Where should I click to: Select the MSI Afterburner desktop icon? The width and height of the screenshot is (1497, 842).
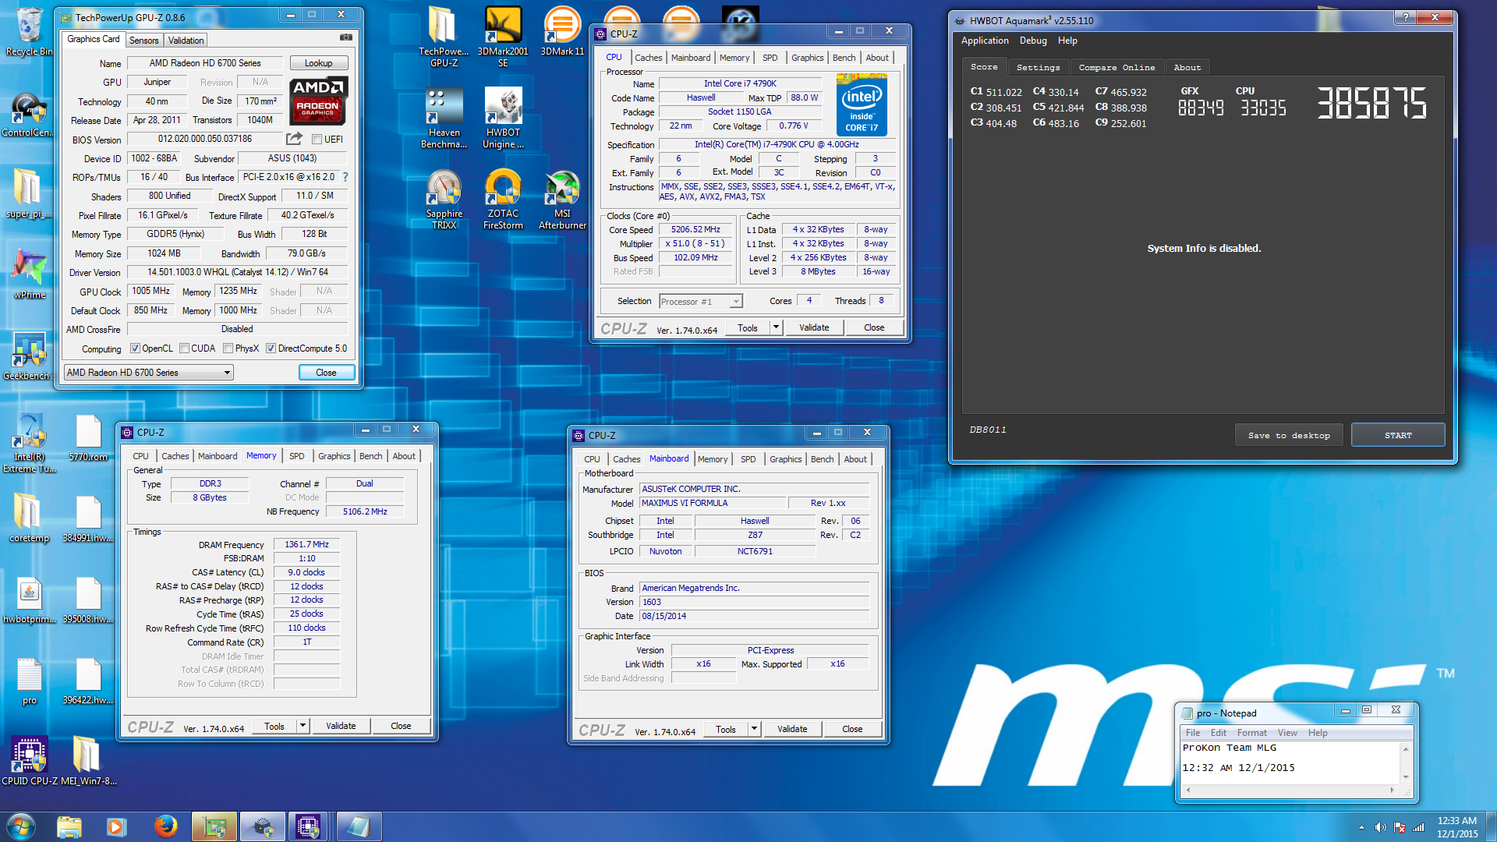coord(562,200)
